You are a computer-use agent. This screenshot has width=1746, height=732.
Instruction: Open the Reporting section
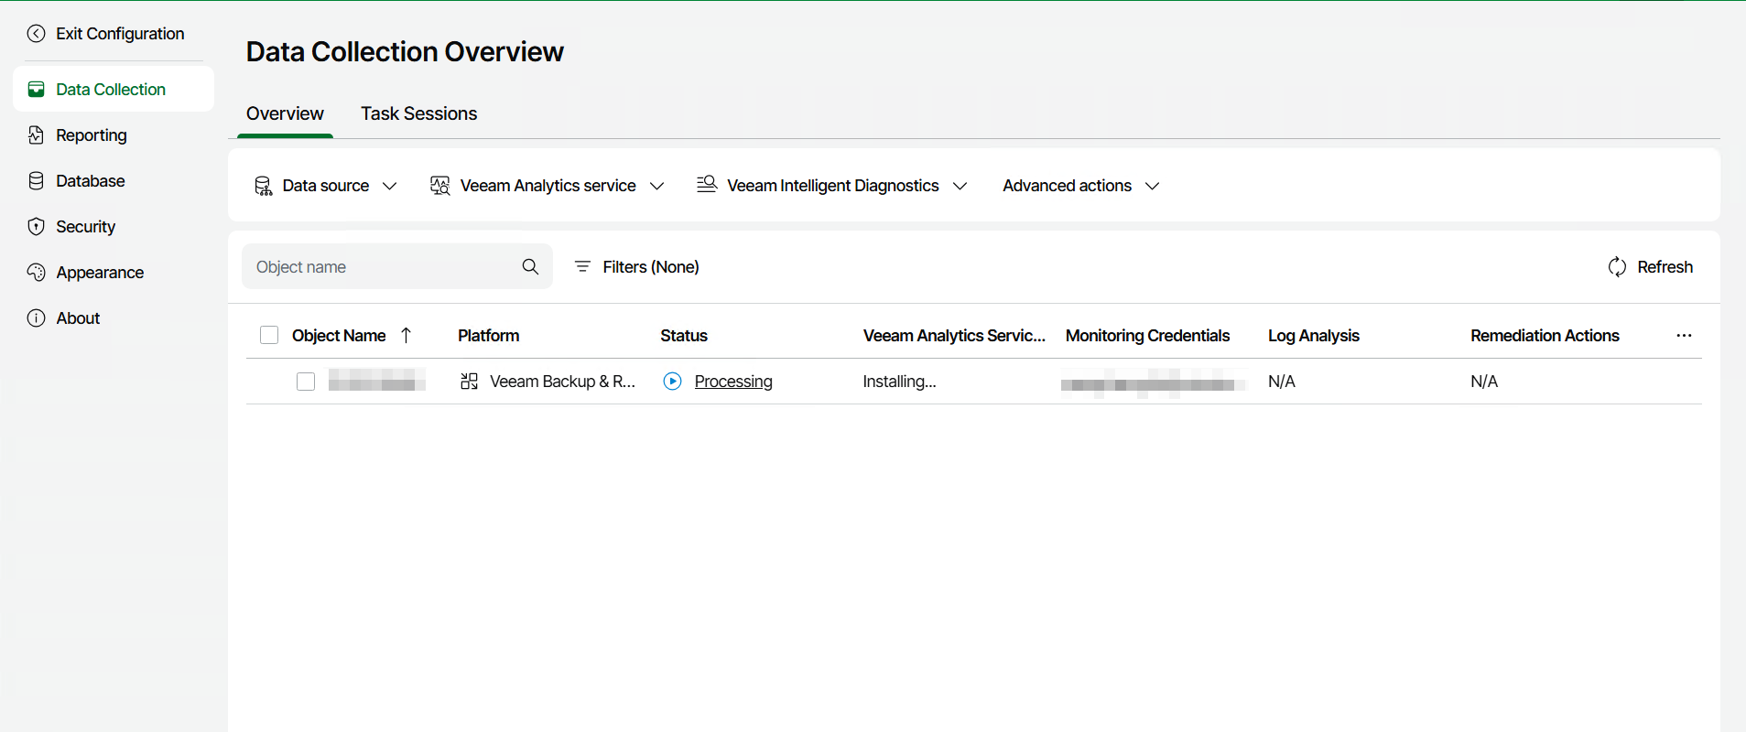92,135
